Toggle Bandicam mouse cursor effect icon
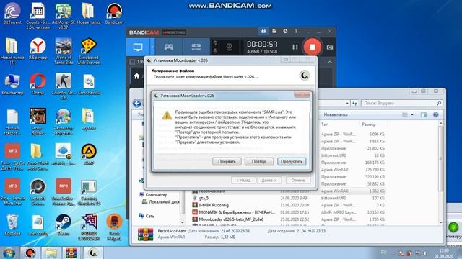This screenshot has height=259, width=462. 215,43
